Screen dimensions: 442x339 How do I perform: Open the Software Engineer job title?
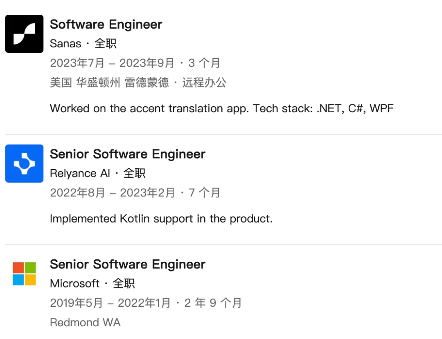point(106,25)
